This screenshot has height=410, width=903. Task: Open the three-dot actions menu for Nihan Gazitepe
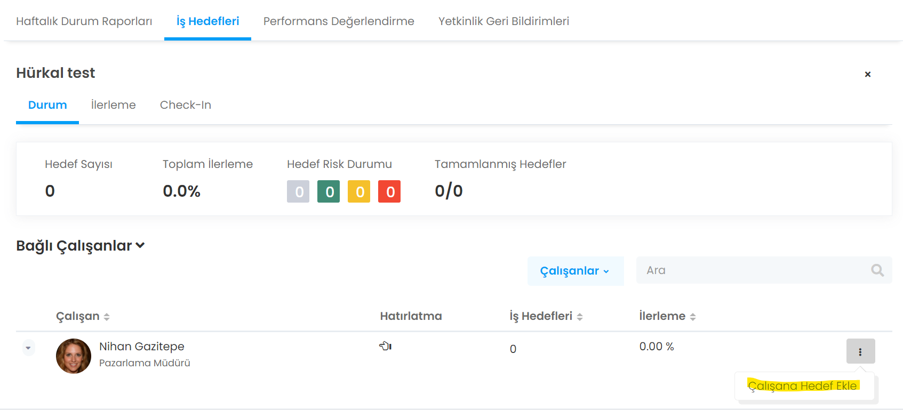860,351
